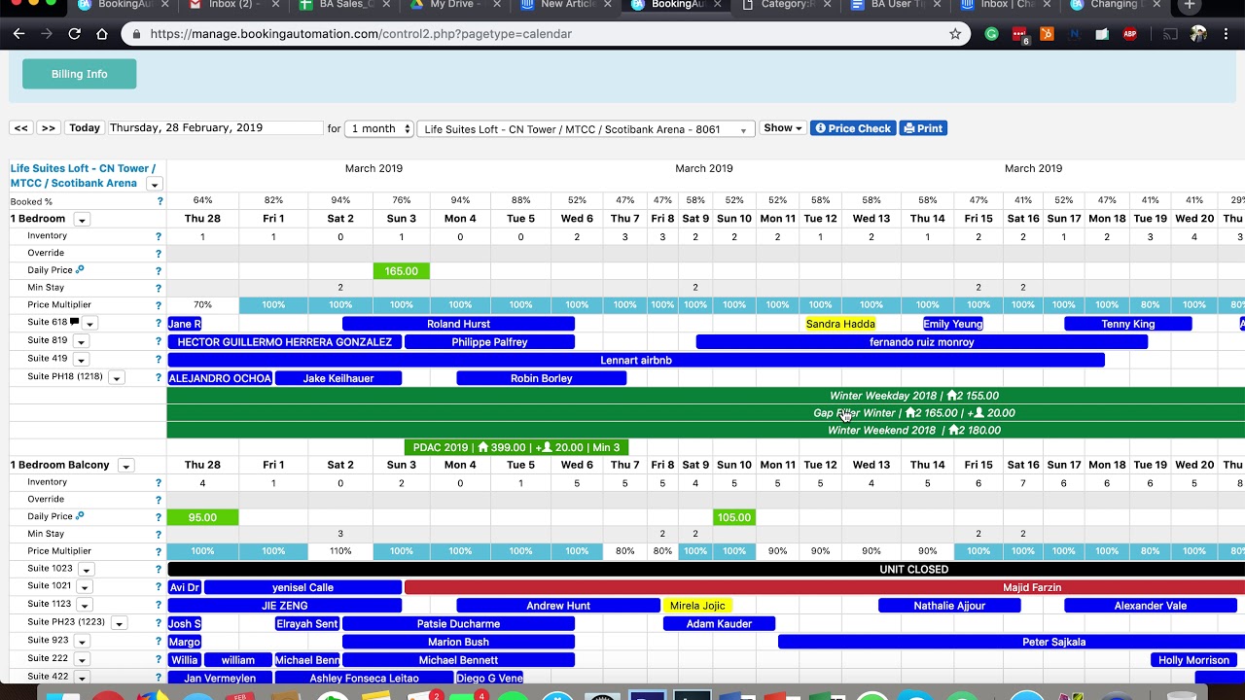This screenshot has height=700, width=1245.
Task: Move calendar backward with << button
Action: tap(21, 128)
